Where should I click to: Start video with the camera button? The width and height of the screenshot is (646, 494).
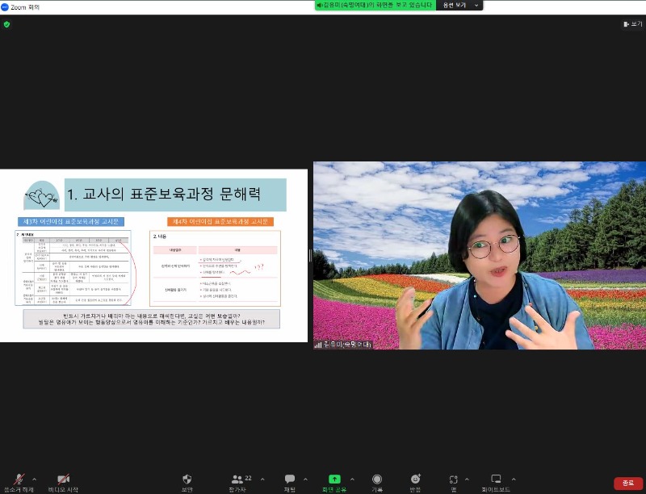pyautogui.click(x=63, y=479)
